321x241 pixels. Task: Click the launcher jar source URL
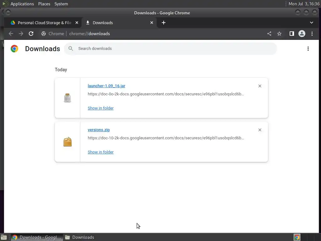click(166, 94)
